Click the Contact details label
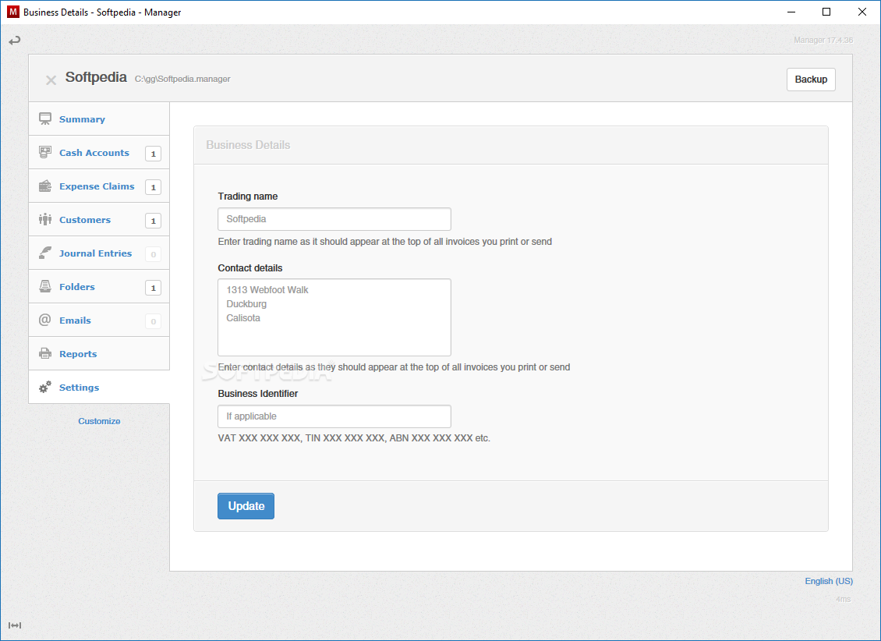This screenshot has height=641, width=881. (x=250, y=268)
